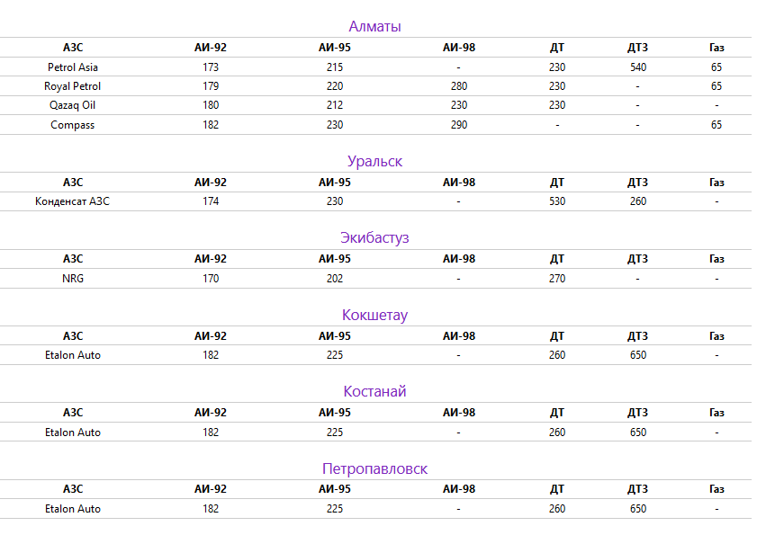Click the Газ header in the Алматы table
766x535 pixels.
(x=716, y=48)
